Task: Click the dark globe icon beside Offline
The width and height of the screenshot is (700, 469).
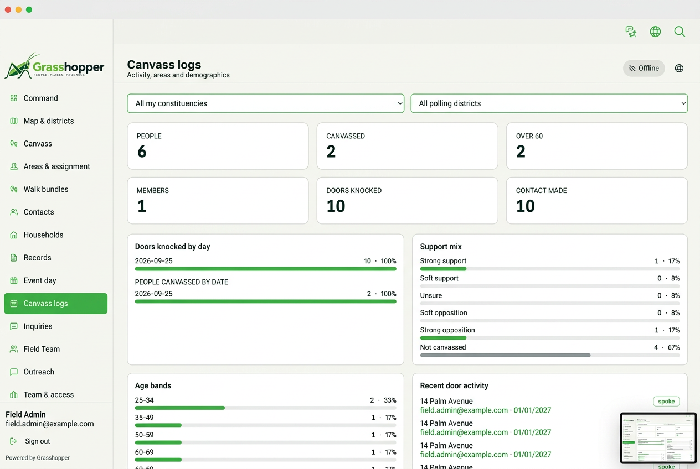Action: click(x=679, y=68)
